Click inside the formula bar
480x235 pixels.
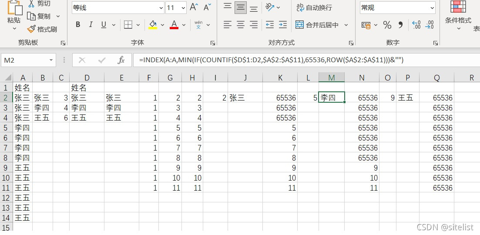coord(306,60)
